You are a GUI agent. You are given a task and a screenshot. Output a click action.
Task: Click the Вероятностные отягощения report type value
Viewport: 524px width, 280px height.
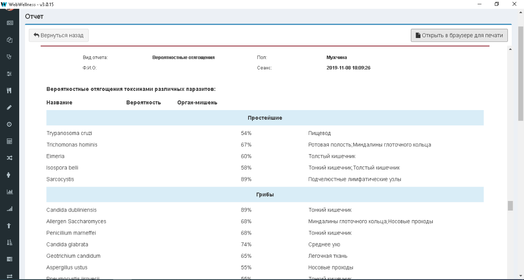pyautogui.click(x=183, y=57)
